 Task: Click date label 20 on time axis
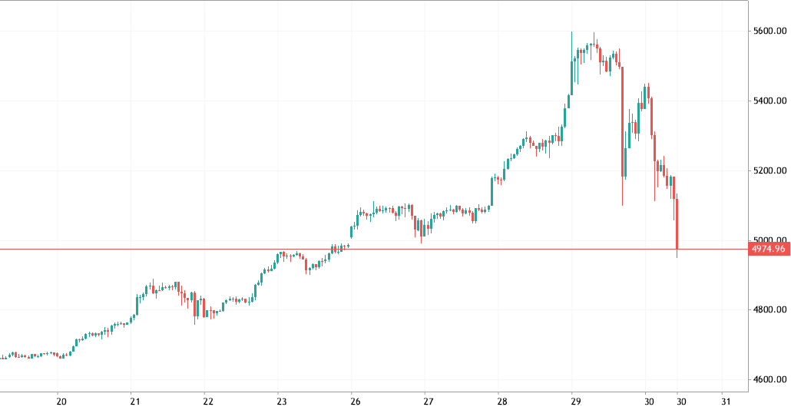[x=61, y=401]
